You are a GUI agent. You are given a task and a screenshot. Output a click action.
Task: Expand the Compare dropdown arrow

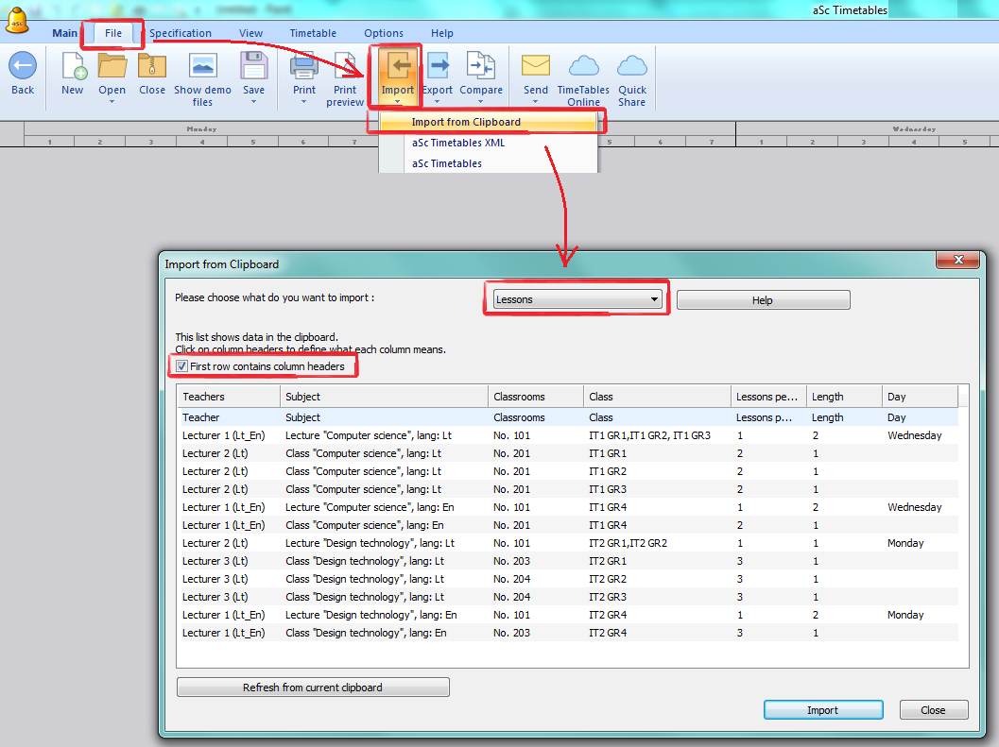(x=481, y=102)
